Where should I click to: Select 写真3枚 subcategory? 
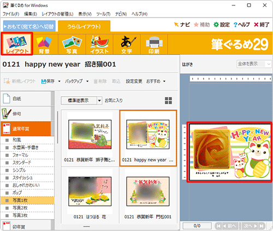point(27,216)
